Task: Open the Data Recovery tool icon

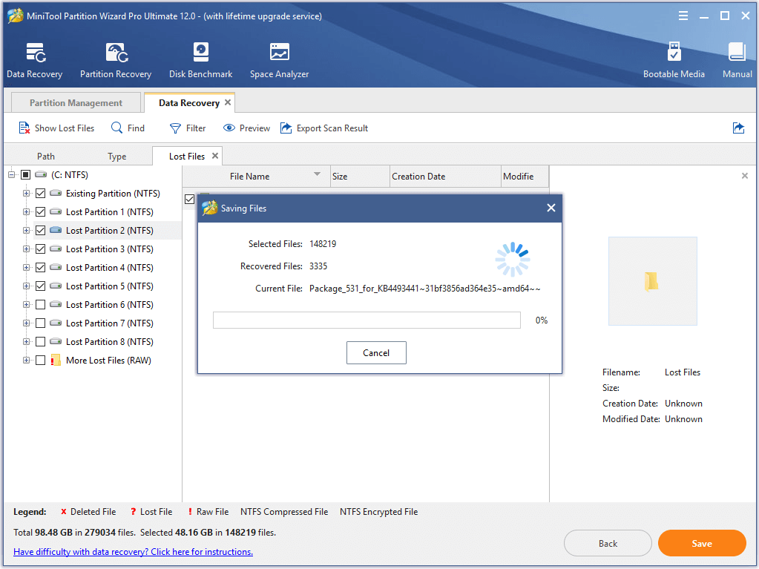Action: coord(35,53)
